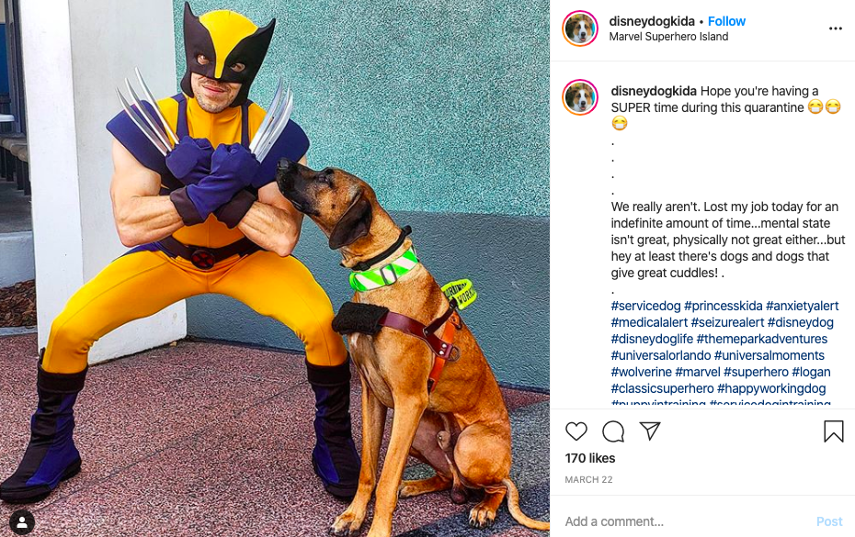Image resolution: width=855 pixels, height=537 pixels.
Task: Focus the Add a comment field
Action: 687,521
